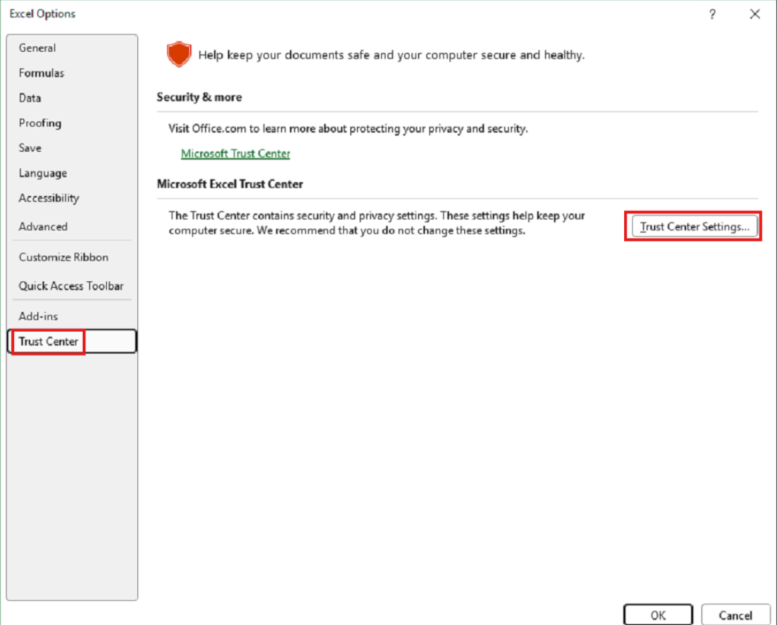Click the 'Help keep your documents safe' text
Image resolution: width=777 pixels, height=625 pixels.
(x=391, y=55)
